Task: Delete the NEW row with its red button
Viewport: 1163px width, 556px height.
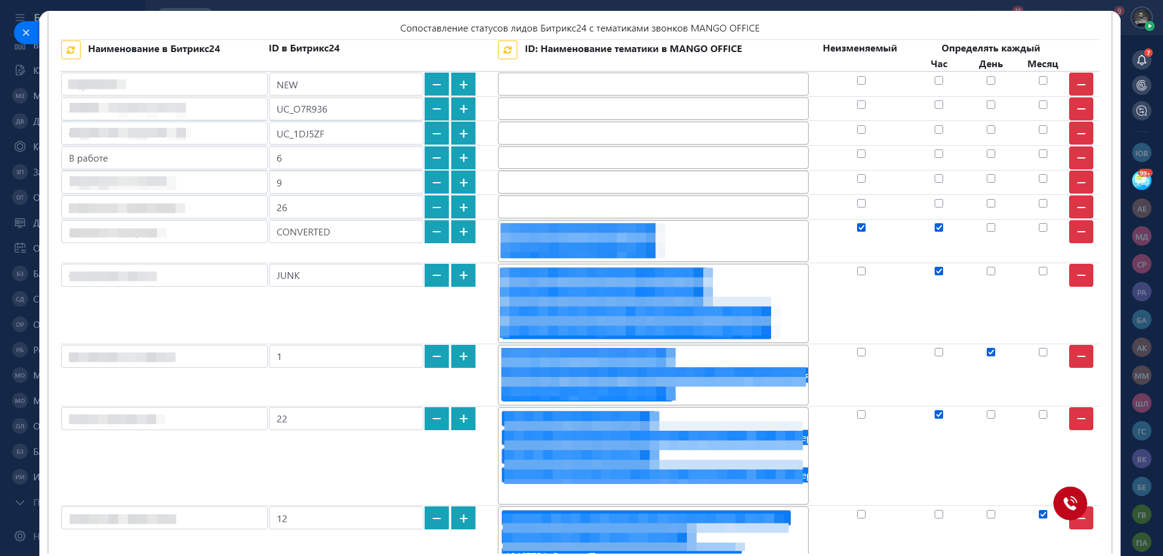Action: tap(1081, 85)
